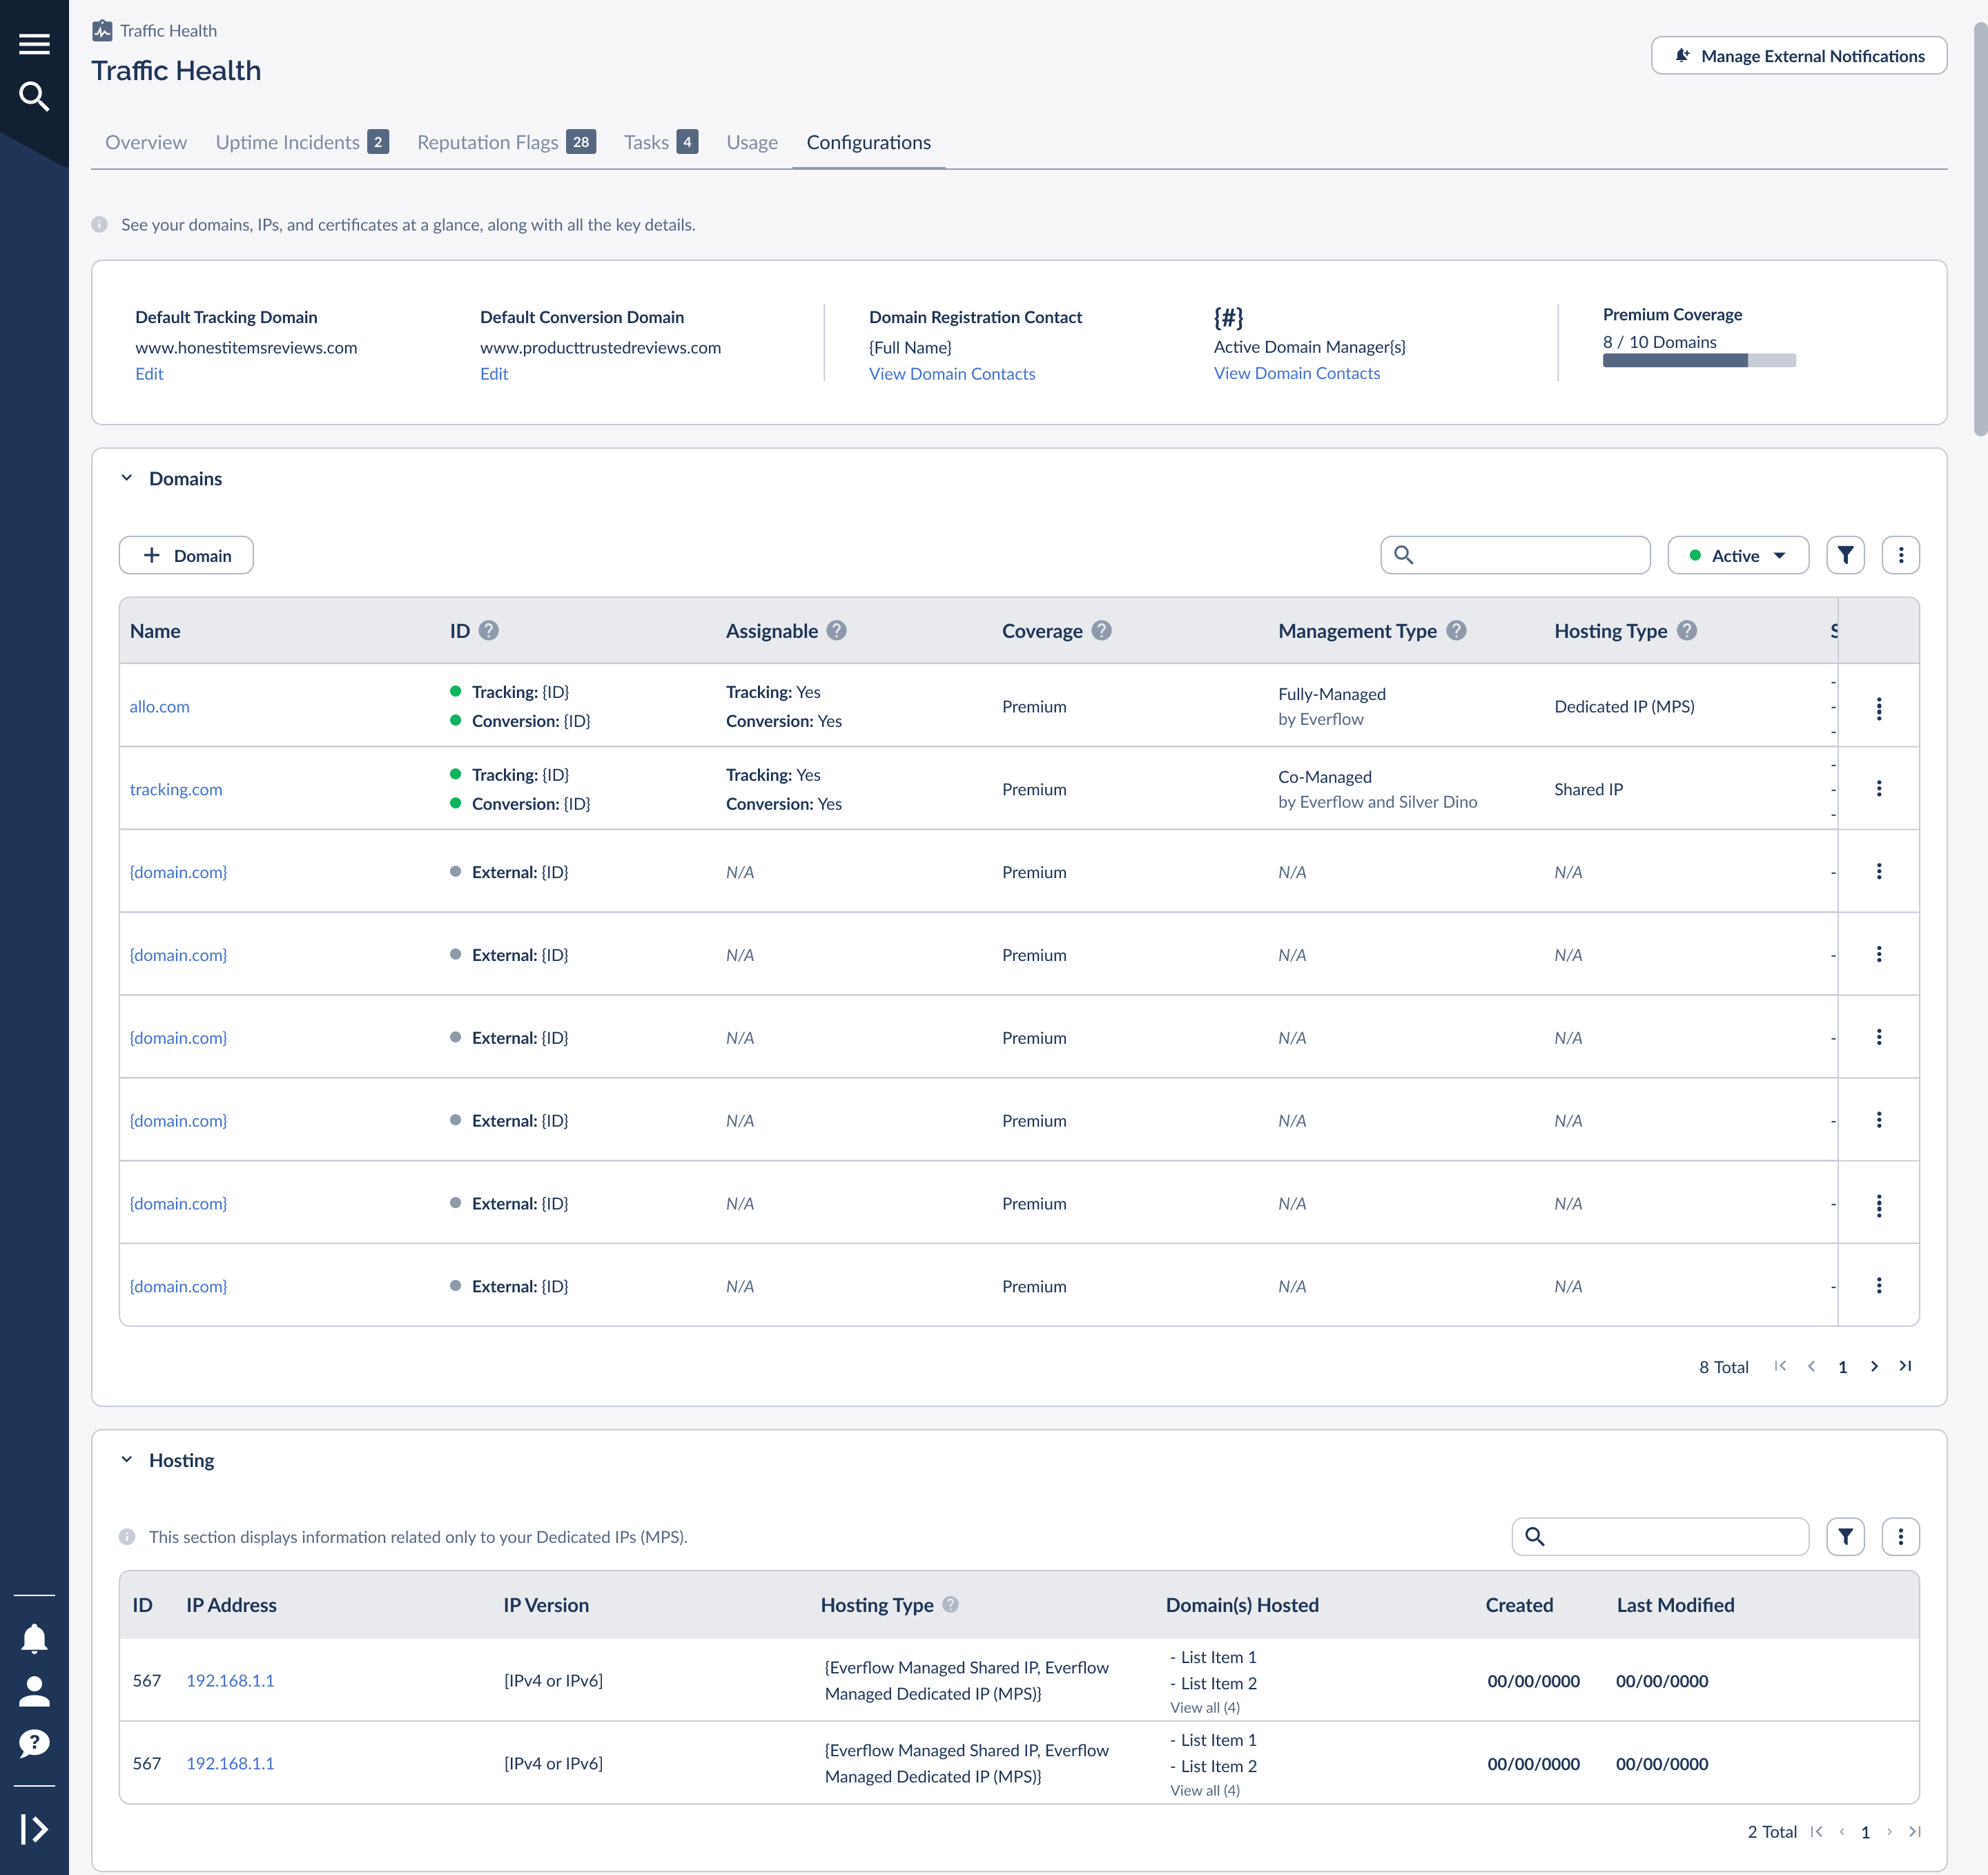Open row actions for tracking.com
Image resolution: width=1988 pixels, height=1875 pixels.
[1879, 789]
